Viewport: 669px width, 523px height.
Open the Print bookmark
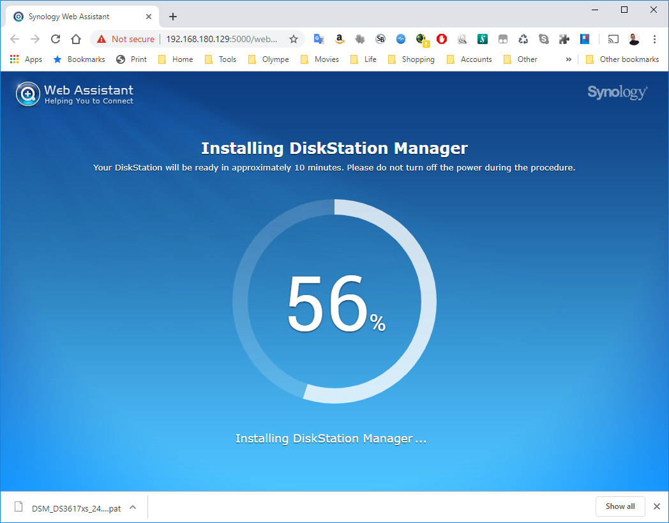pyautogui.click(x=132, y=59)
